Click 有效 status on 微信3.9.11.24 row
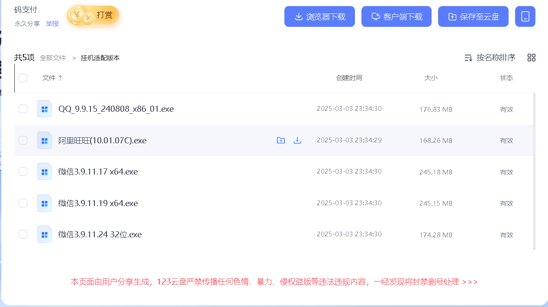 [x=506, y=235]
